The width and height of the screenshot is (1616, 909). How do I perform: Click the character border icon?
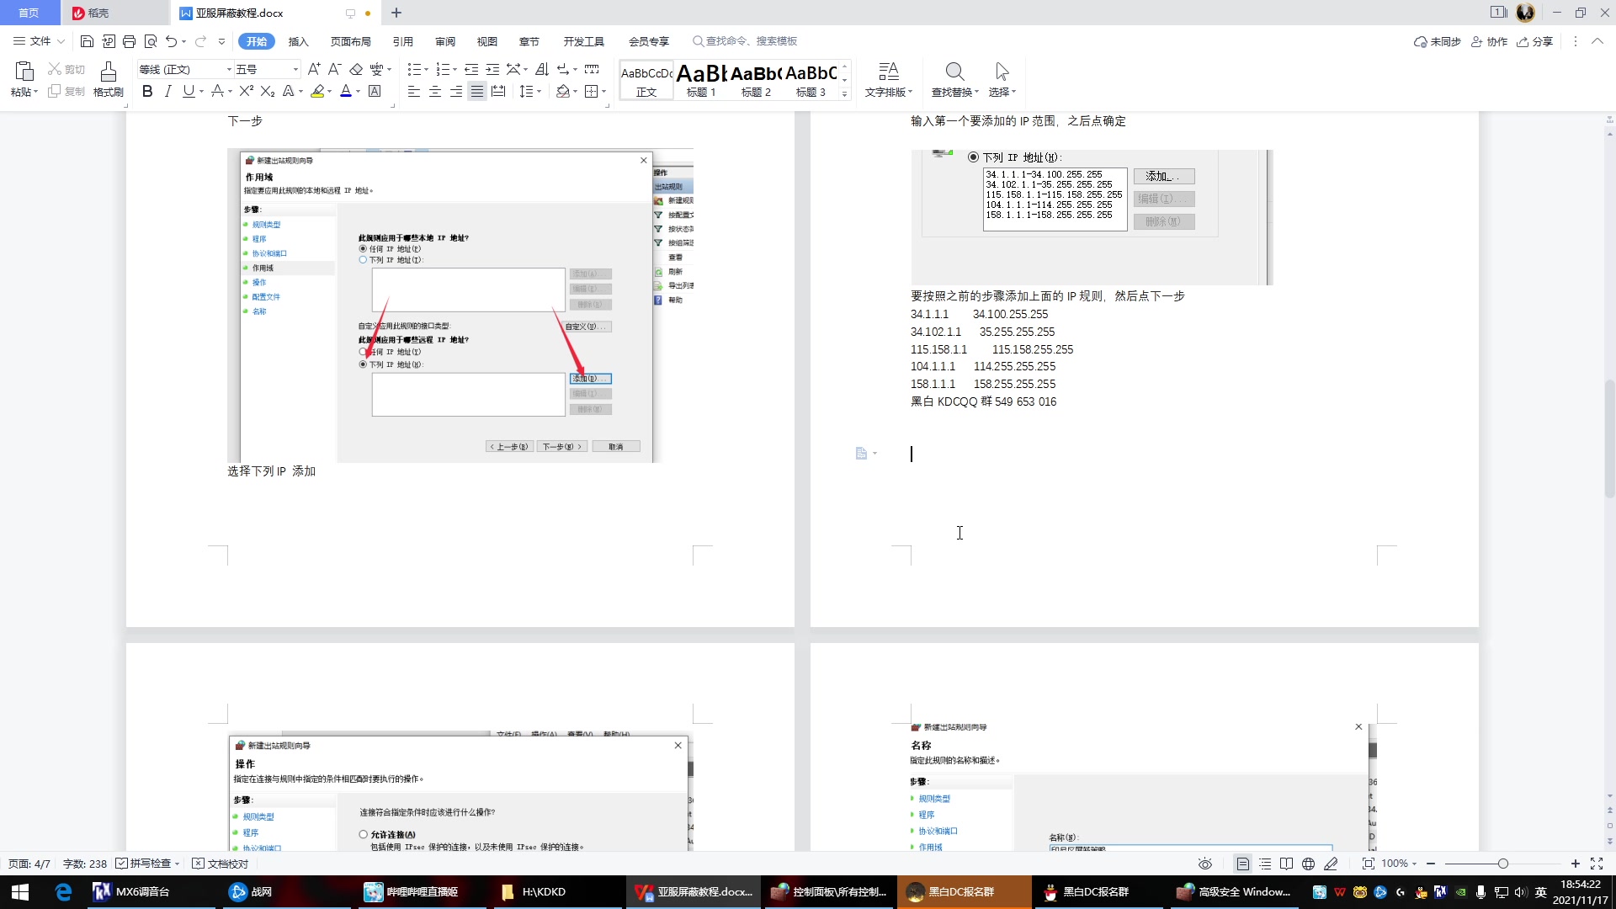(375, 91)
